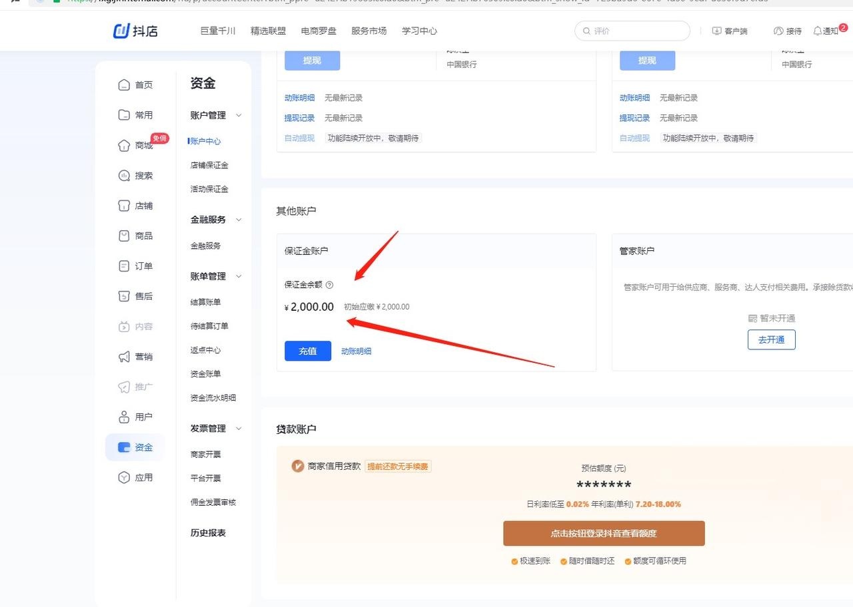Select 返点中心 in side menu
The image size is (853, 607).
[205, 350]
